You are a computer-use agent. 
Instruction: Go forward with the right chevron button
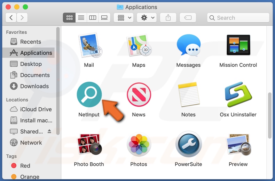22,17
